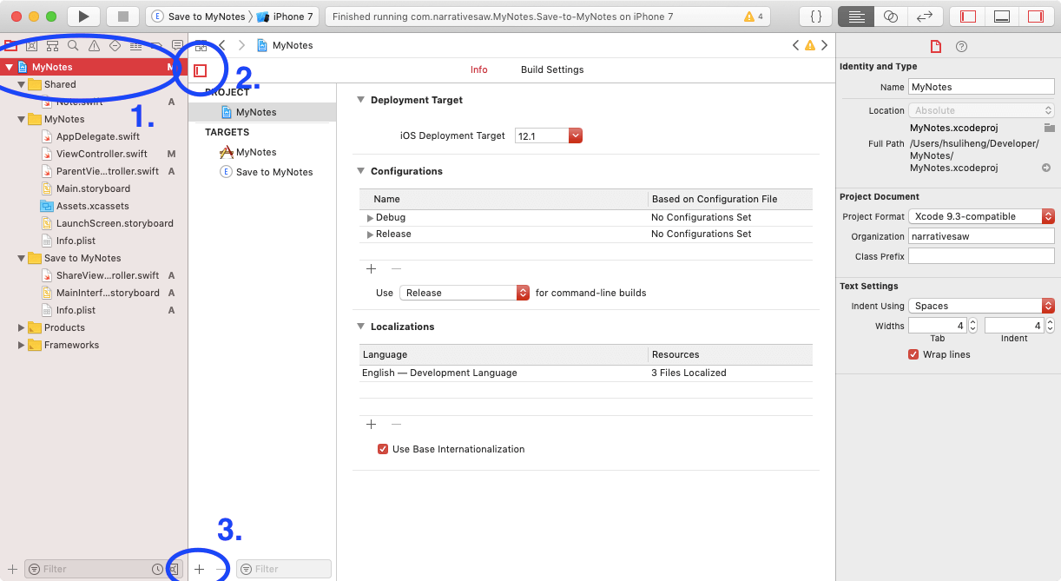Open the source control navigator icon
1061x581 pixels.
[31, 45]
